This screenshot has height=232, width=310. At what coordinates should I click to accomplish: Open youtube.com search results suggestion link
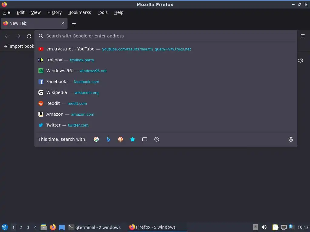147,49
